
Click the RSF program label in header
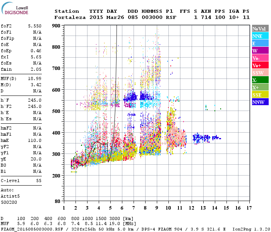pos(171,17)
